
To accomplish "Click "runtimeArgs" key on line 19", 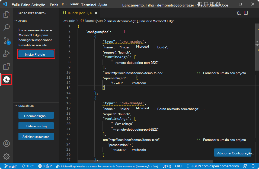I will [116, 118].
